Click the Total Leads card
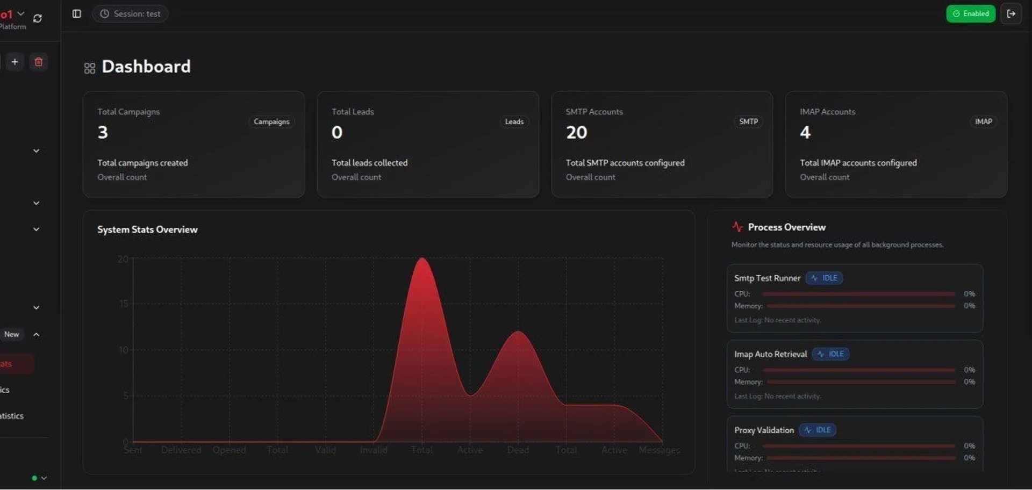 [427, 145]
